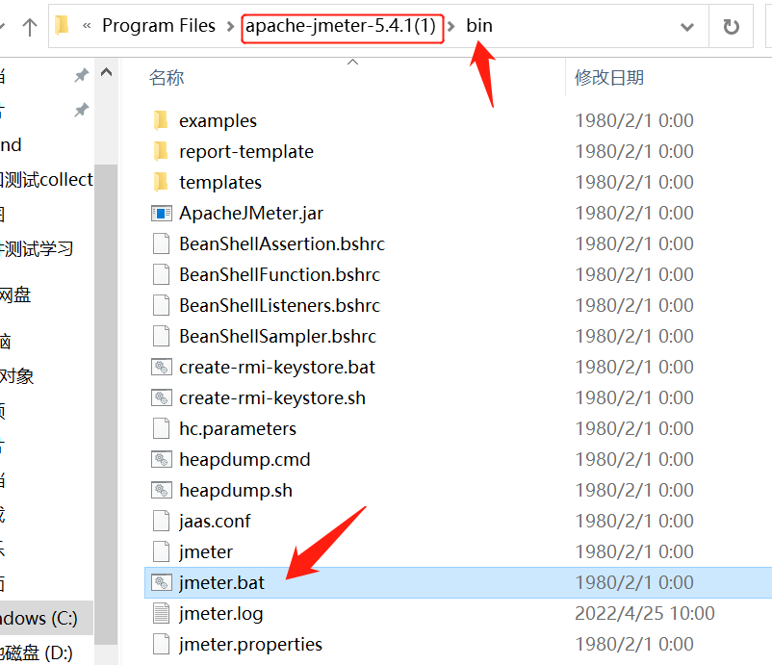Screen dimensions: 772x665
Task: Click the BeanShellFunction.bshrc file icon
Action: (161, 274)
